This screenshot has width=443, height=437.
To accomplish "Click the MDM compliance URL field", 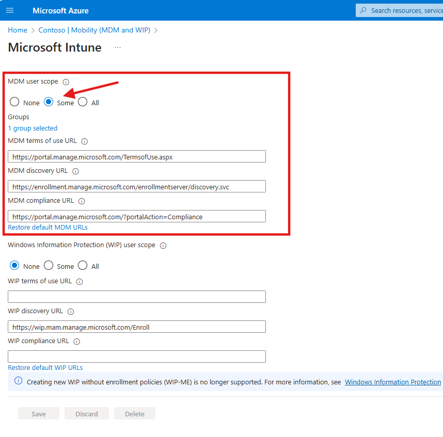I will point(137,216).
